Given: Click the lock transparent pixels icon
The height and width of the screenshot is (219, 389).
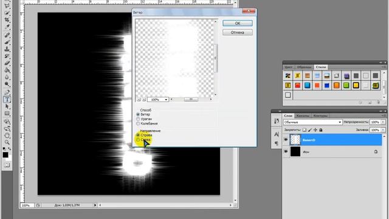Looking at the screenshot, I should coord(305,130).
